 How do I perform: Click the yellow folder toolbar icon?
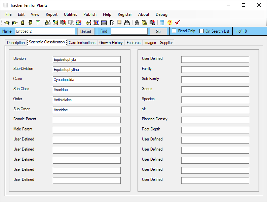145,23
